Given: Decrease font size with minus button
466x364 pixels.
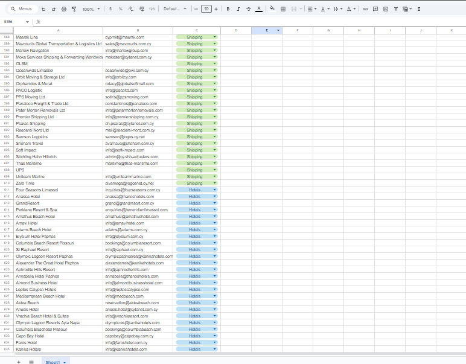Looking at the screenshot, I should 196,9.
